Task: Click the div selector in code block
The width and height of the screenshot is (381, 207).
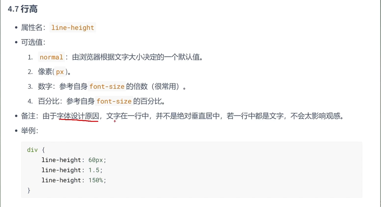Action: [x=32, y=150]
